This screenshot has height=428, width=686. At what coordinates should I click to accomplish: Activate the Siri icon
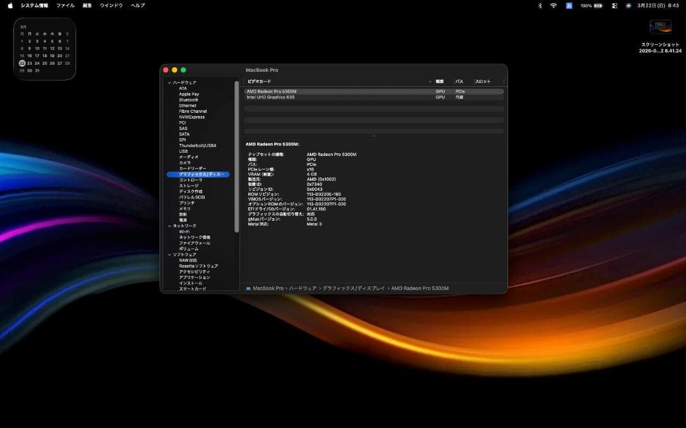coord(628,6)
